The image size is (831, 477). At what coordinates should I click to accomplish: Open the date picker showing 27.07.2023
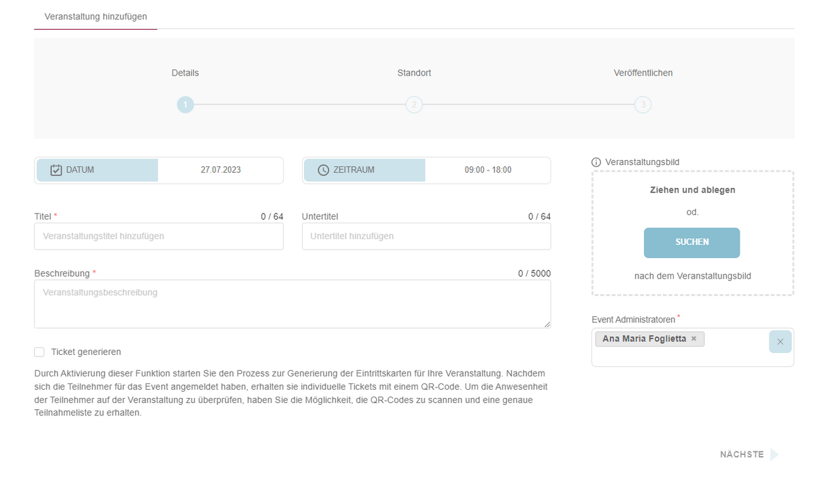pos(220,170)
